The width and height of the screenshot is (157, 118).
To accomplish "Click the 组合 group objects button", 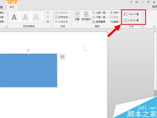I will tap(115, 17).
